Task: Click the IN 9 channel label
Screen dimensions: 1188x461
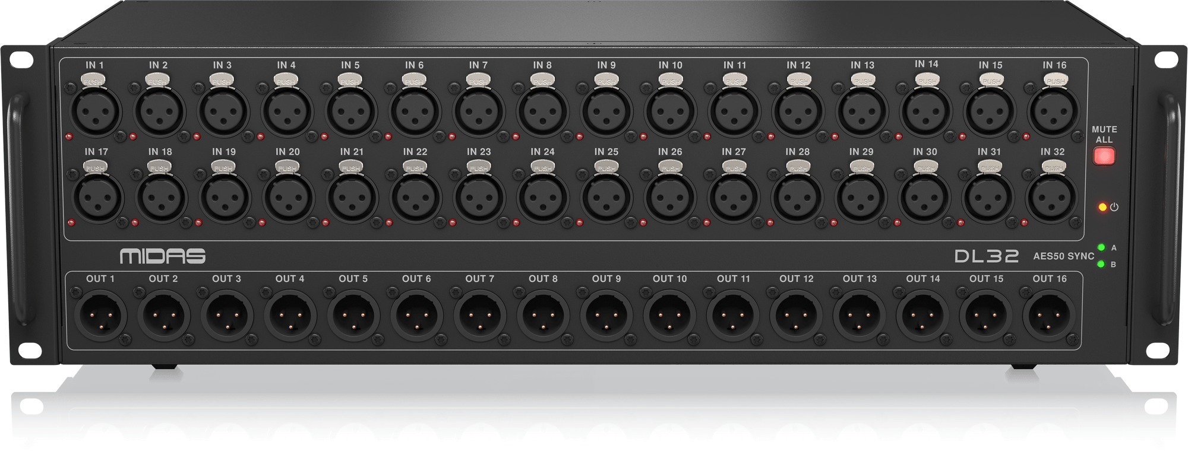Action: [x=606, y=65]
